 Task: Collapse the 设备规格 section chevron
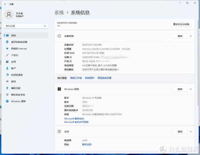click(x=191, y=36)
